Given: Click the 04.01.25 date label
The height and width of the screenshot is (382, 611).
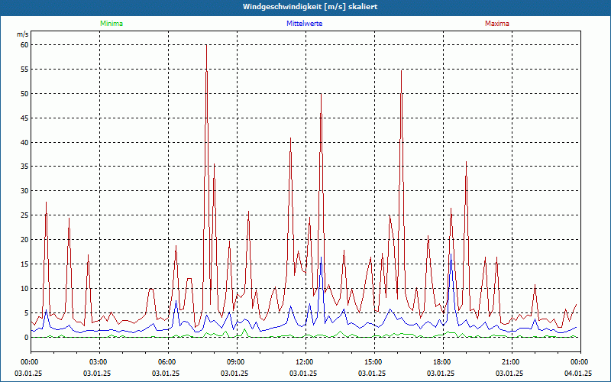Looking at the screenshot, I should [x=578, y=373].
